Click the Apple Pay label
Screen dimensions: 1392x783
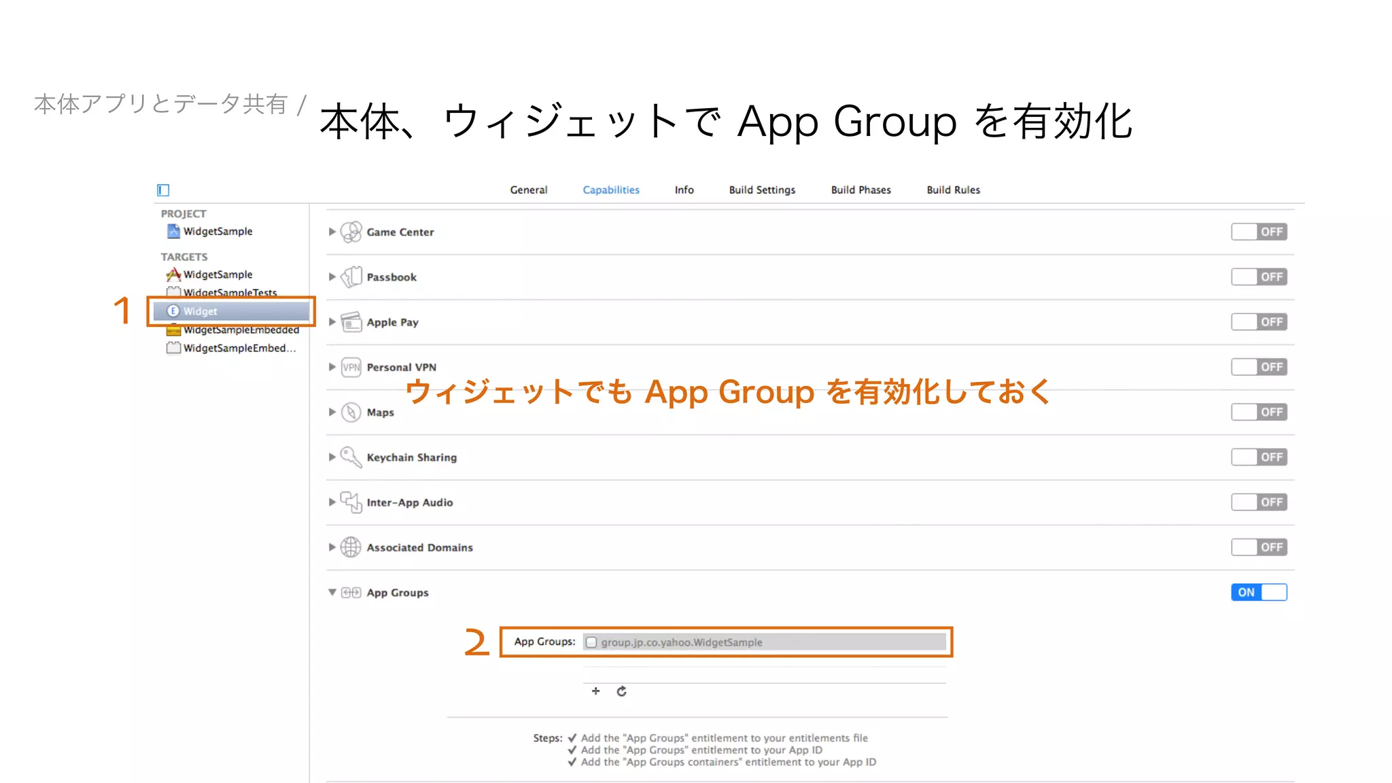tap(392, 322)
